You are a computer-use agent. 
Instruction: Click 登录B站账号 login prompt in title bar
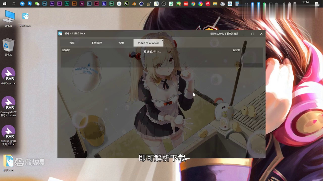tap(224, 34)
